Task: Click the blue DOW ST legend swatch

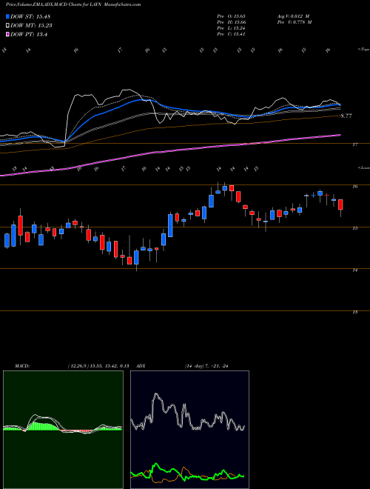Action: pos(7,16)
